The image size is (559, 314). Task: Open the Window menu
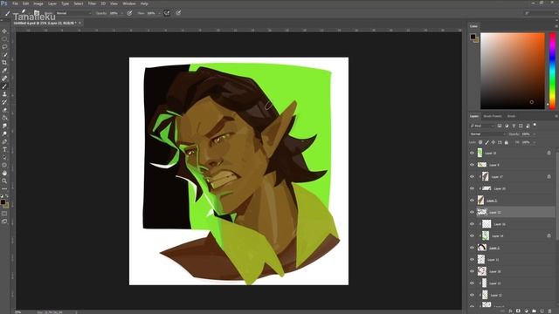pyautogui.click(x=129, y=3)
